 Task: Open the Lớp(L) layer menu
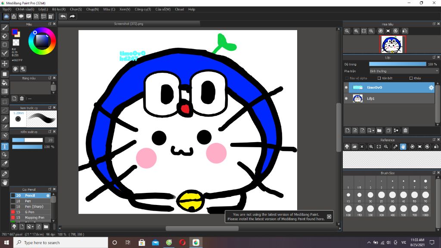click(43, 9)
